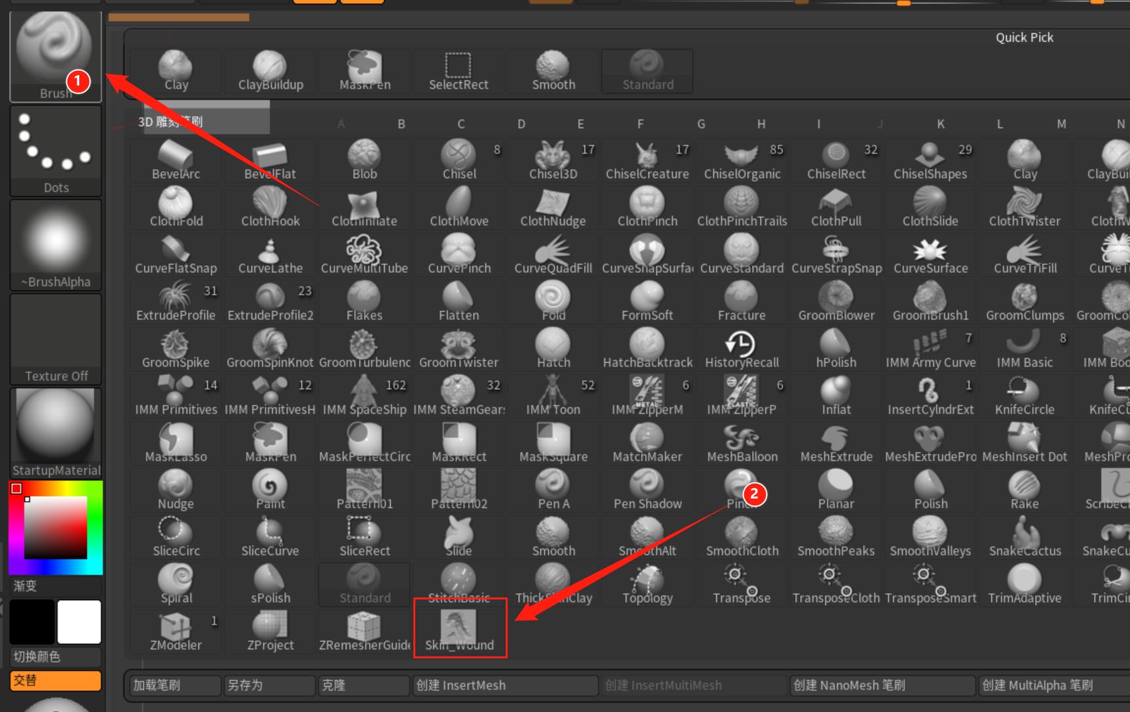
Task: Choose the Topology brush
Action: 647,584
